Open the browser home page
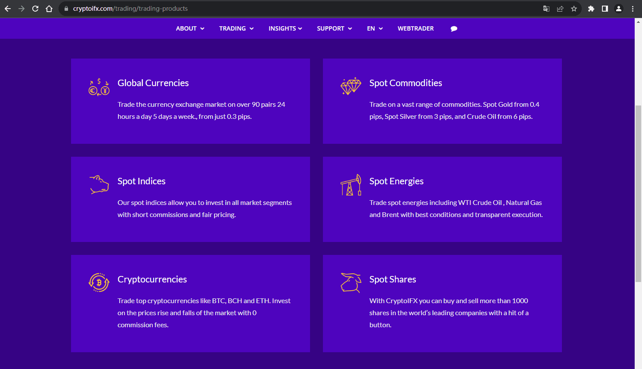The height and width of the screenshot is (369, 642). click(x=49, y=9)
